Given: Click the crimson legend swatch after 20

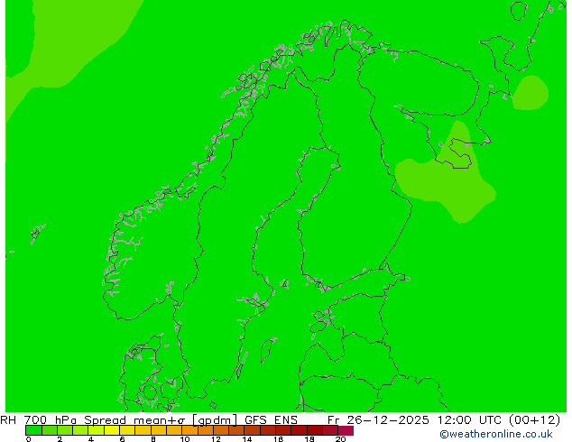Looking at the screenshot, I should click(x=346, y=430).
